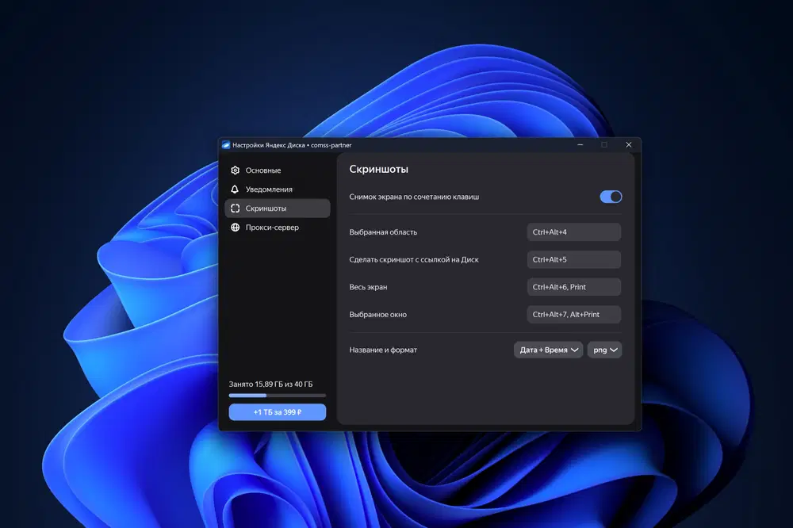This screenshot has width=793, height=528.
Task: Open the Дата + Время naming dropdown
Action: tap(549, 350)
